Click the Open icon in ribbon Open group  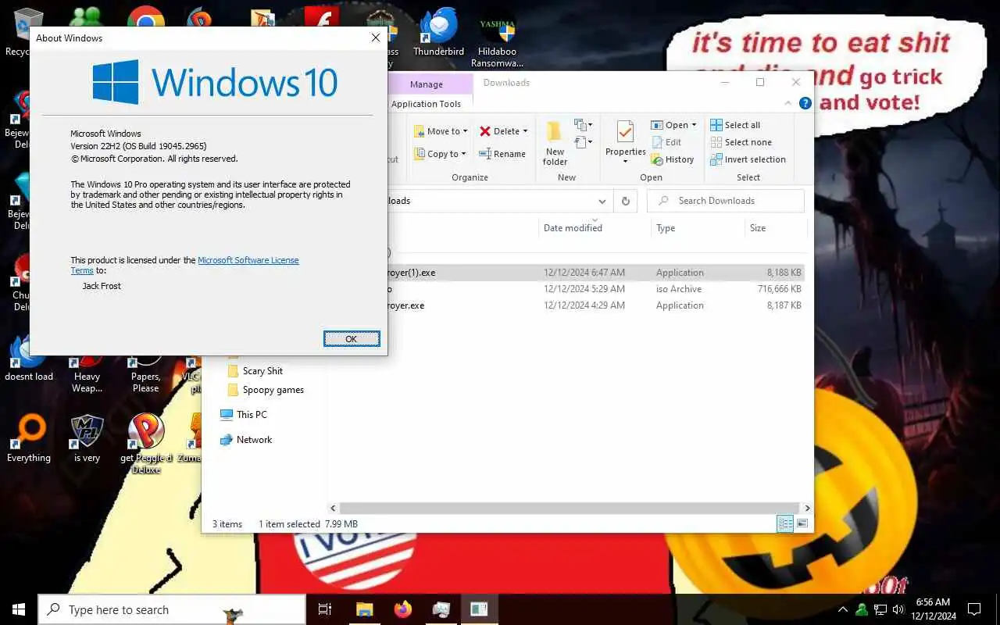point(657,125)
